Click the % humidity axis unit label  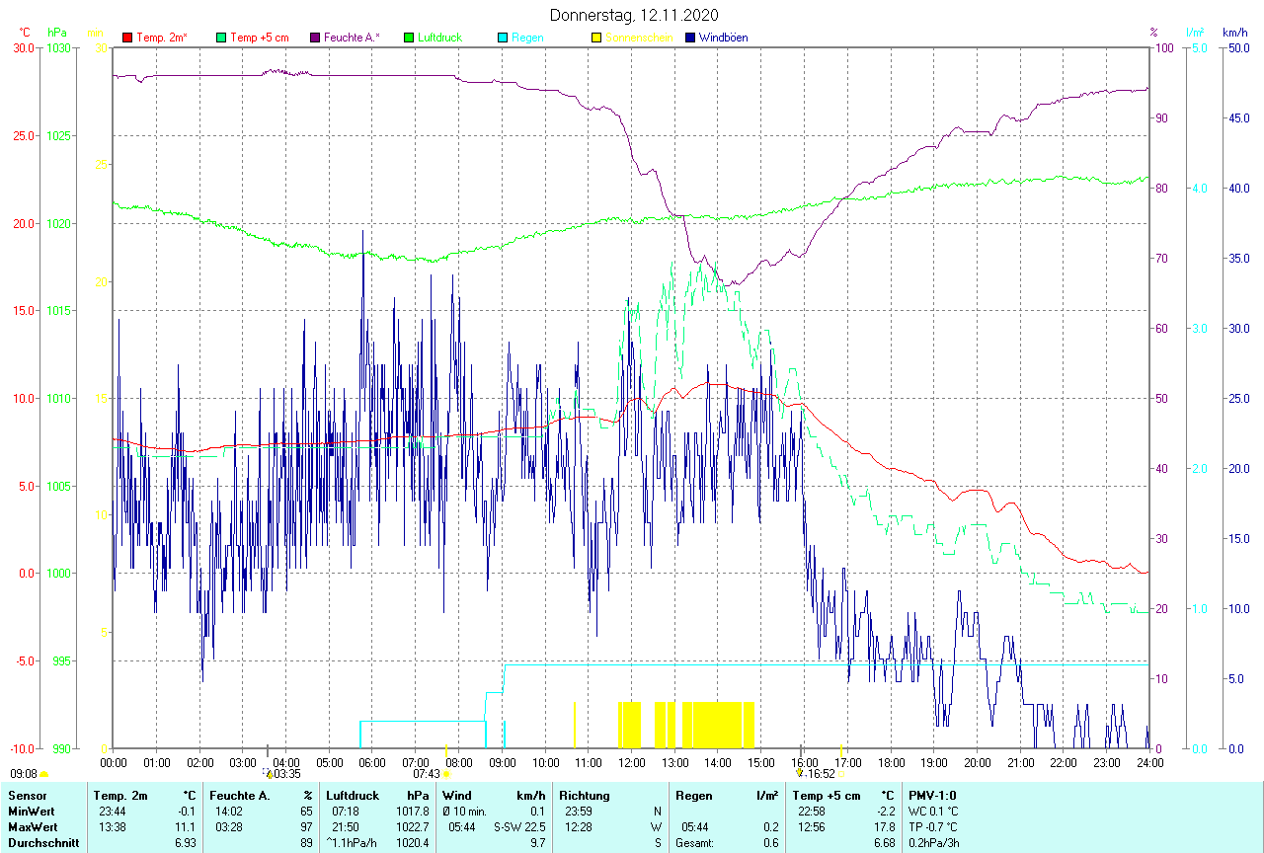click(1153, 33)
